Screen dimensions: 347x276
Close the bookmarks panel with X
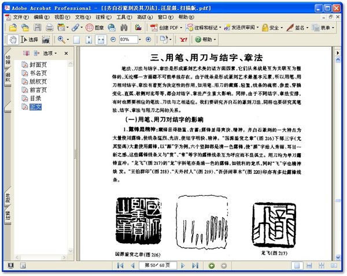(67, 53)
